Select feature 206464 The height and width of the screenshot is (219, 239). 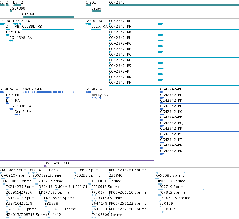169,209
